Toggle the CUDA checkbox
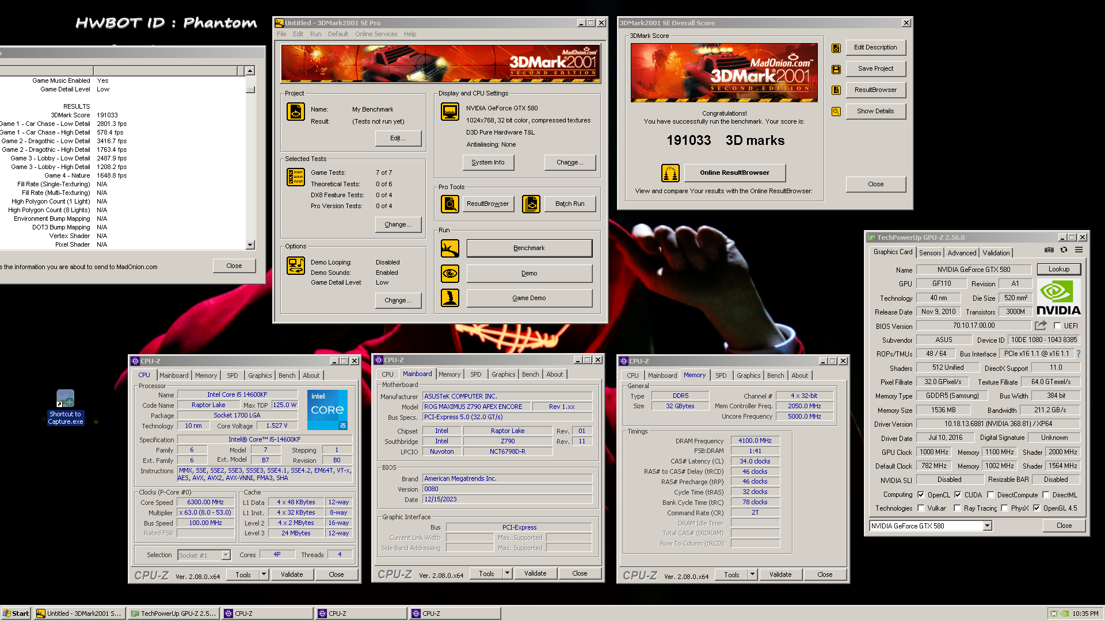1105x621 pixels. pyautogui.click(x=958, y=494)
